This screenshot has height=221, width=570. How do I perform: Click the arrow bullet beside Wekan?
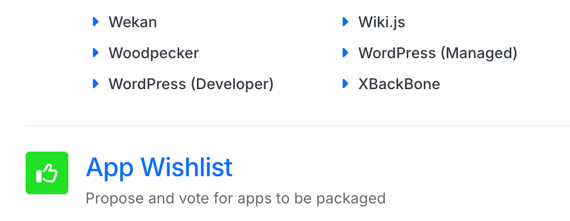point(96,22)
